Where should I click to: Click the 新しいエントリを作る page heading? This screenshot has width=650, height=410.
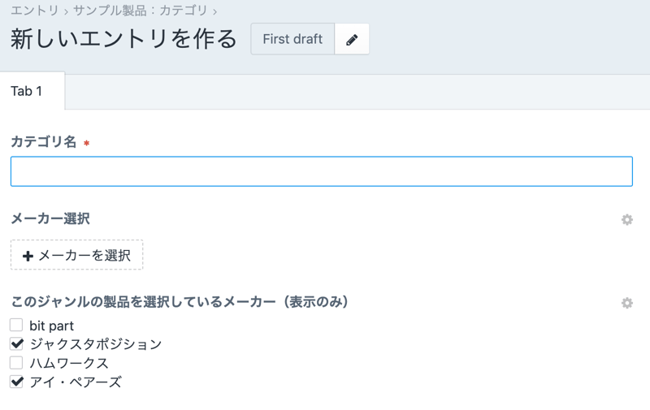(x=123, y=39)
